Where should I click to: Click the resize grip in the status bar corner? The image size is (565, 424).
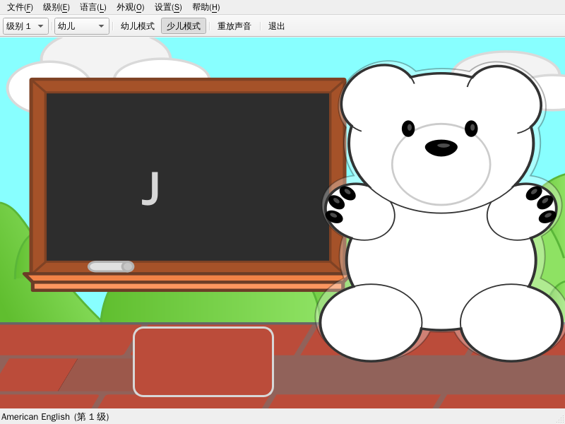pos(559,418)
